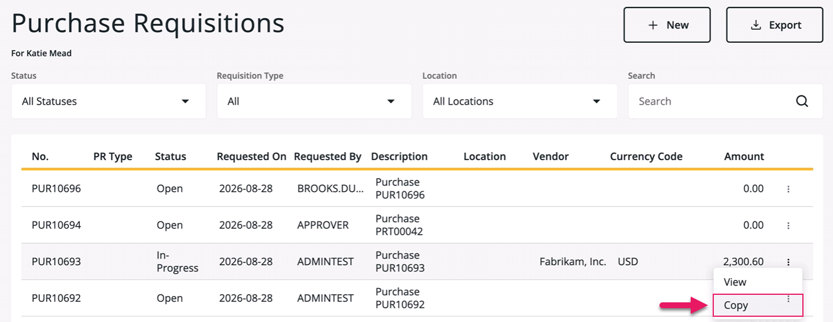Click description Purchase PUR10696

tap(400, 189)
